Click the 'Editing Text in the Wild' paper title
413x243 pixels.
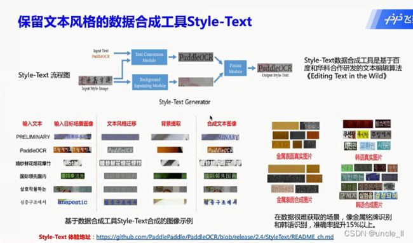(x=347, y=76)
